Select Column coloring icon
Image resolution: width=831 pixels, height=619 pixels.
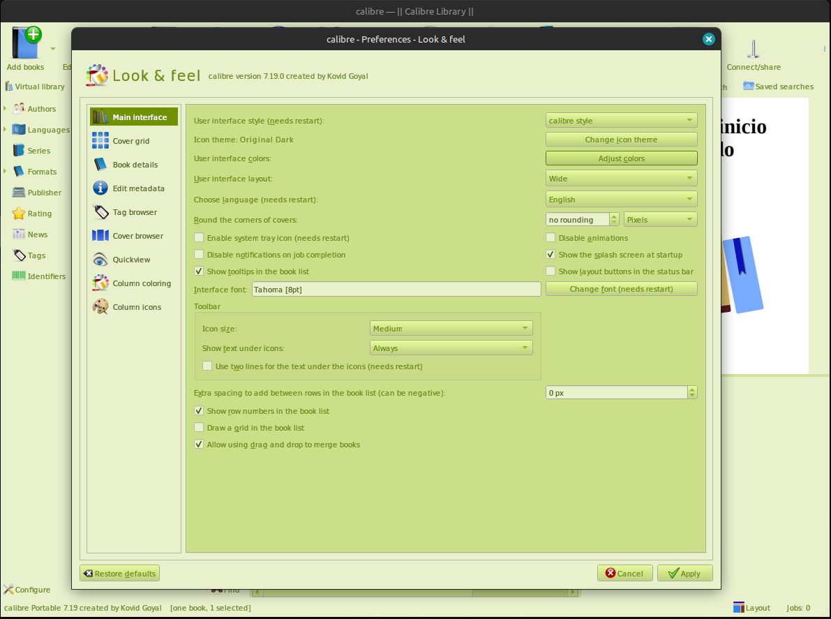click(100, 283)
